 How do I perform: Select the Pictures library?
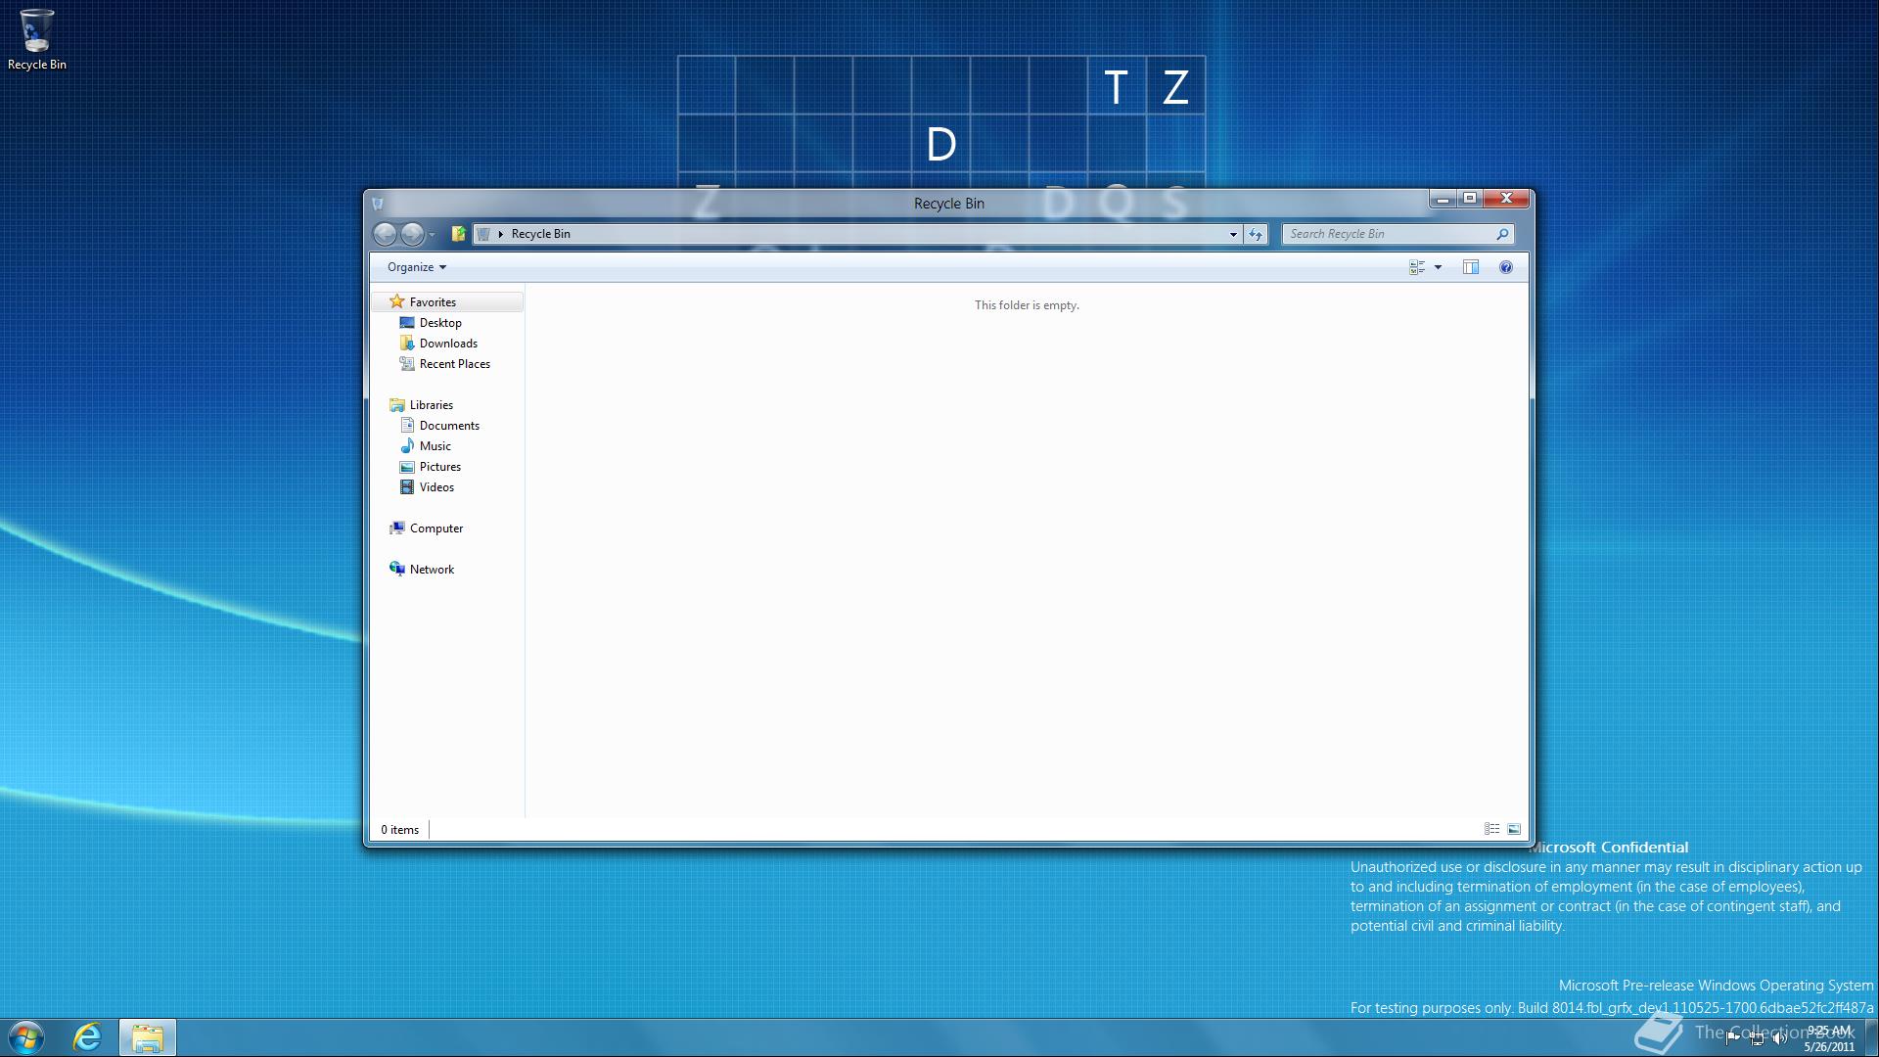click(x=439, y=467)
